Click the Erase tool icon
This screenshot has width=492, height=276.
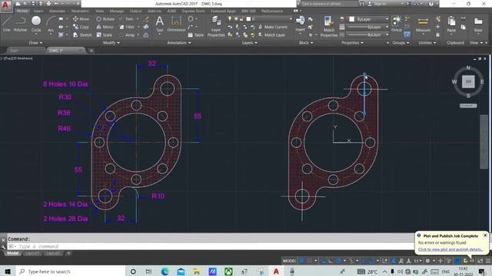[x=146, y=19]
